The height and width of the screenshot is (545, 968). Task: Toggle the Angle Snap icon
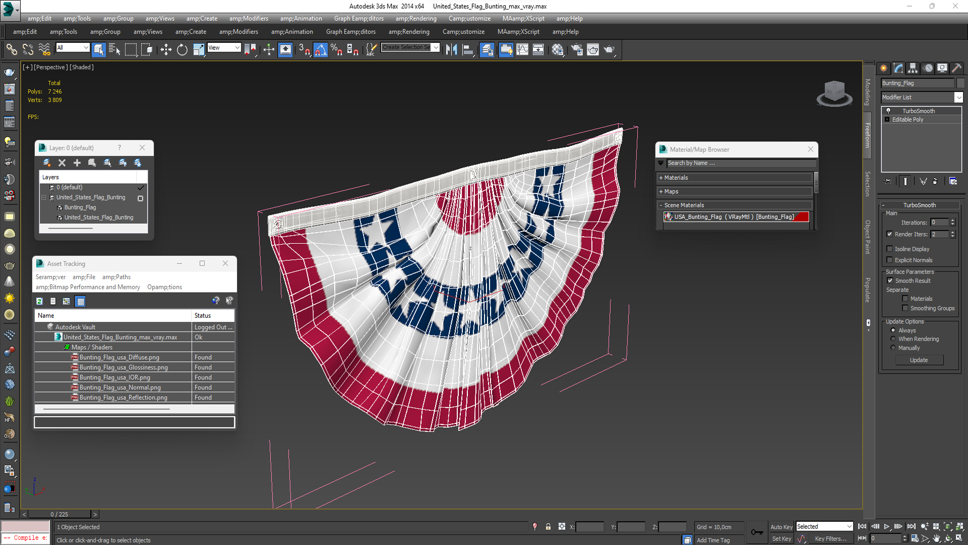tap(321, 49)
